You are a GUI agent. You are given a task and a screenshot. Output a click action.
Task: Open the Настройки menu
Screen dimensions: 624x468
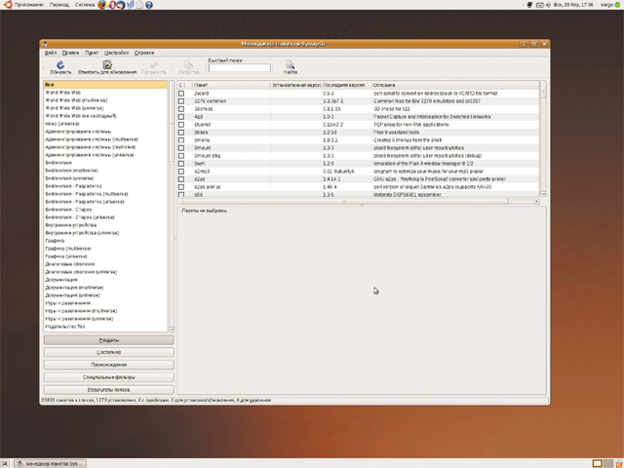tap(116, 53)
